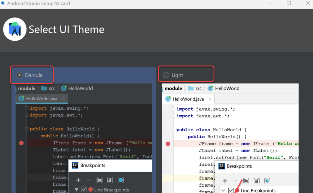Click group by file icon in Light preview
313x193 pixels.
pyautogui.click(x=256, y=181)
